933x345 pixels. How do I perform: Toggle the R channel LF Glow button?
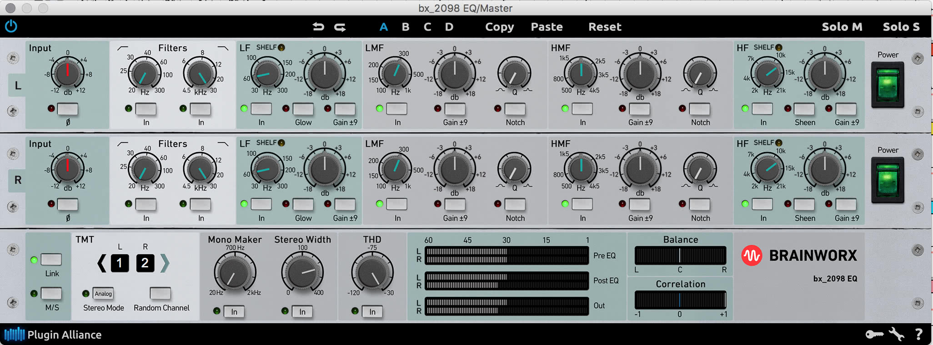303,205
